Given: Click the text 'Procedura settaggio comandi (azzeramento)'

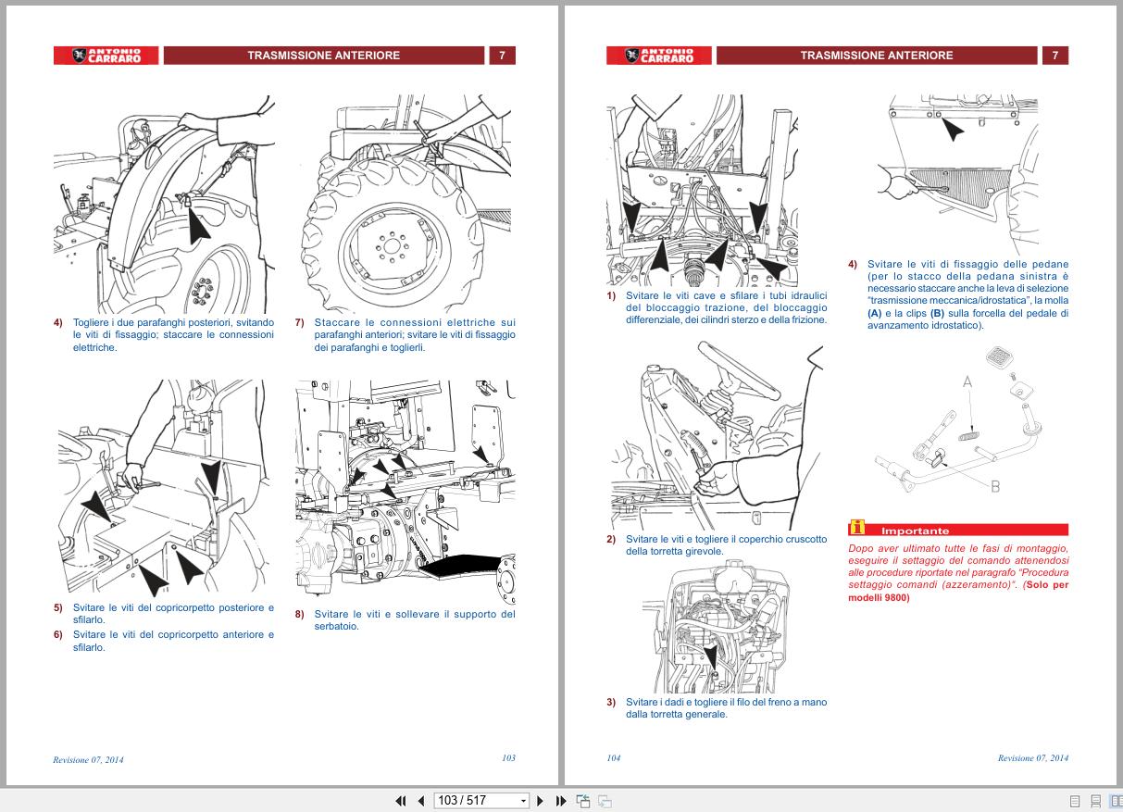Looking at the screenshot, I should point(958,579).
